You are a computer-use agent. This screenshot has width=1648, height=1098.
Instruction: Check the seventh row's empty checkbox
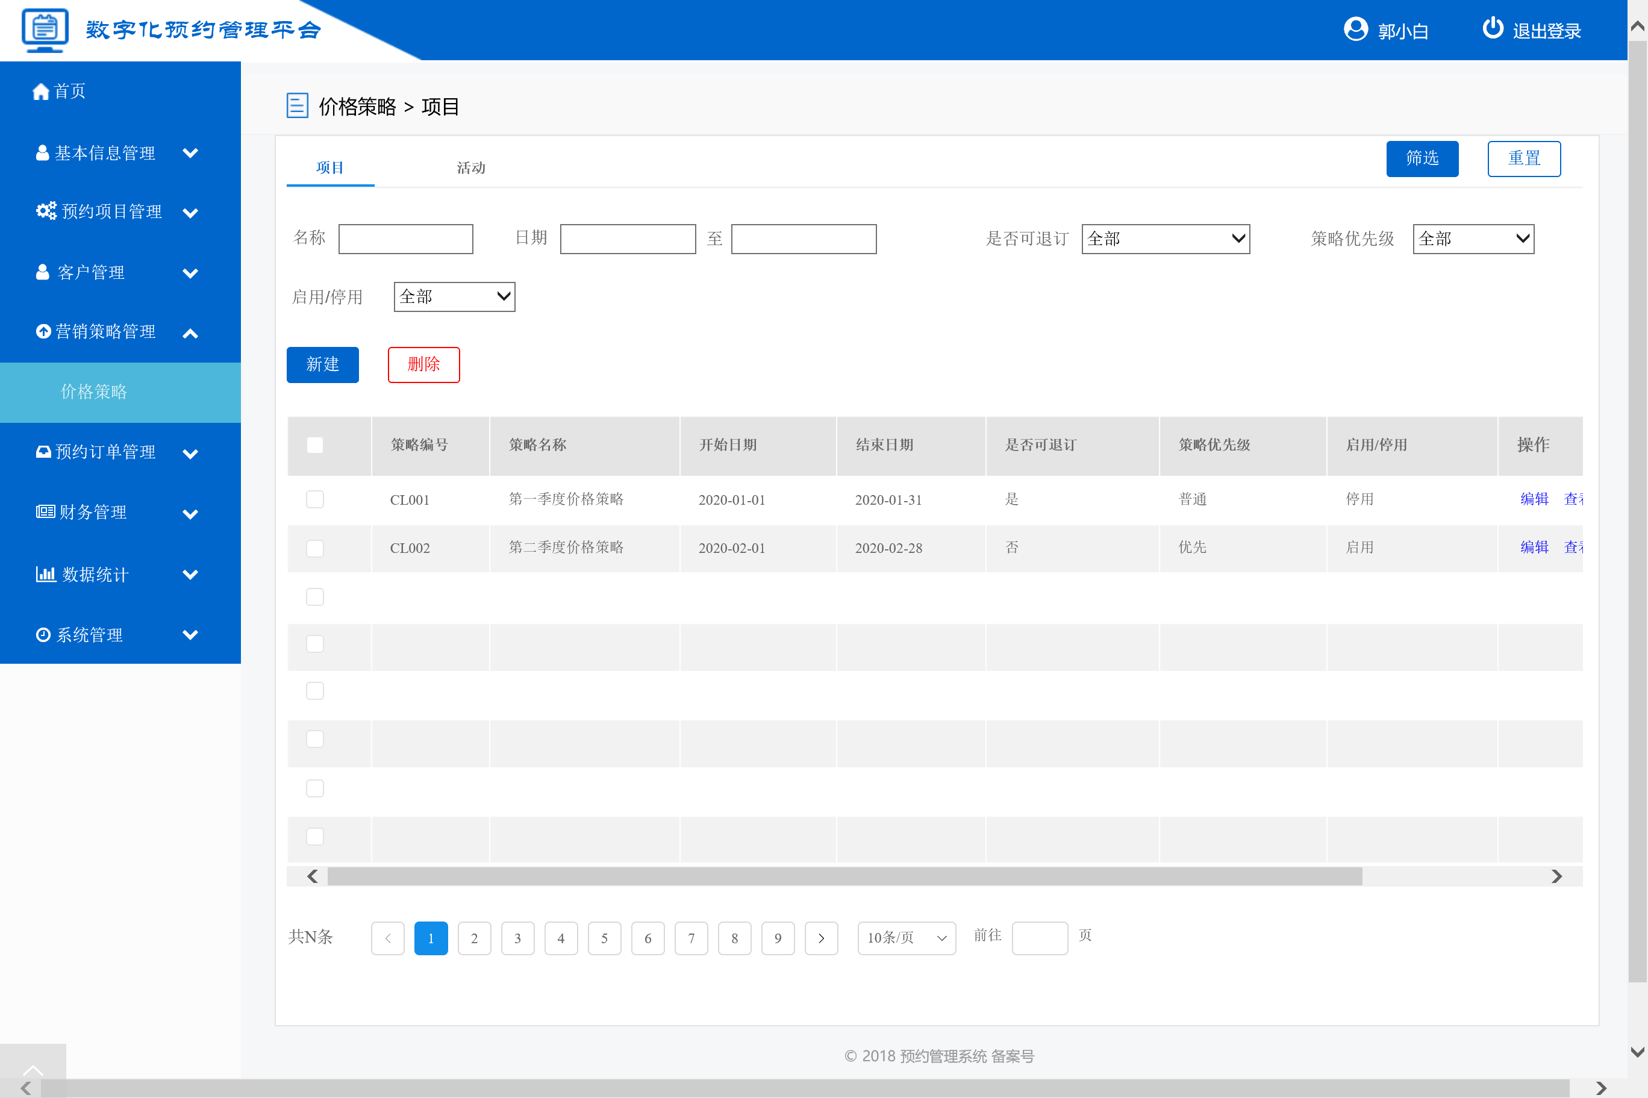(x=315, y=788)
